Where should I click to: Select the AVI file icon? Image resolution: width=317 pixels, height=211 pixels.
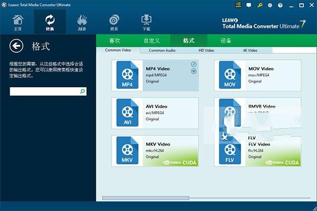coord(127,113)
